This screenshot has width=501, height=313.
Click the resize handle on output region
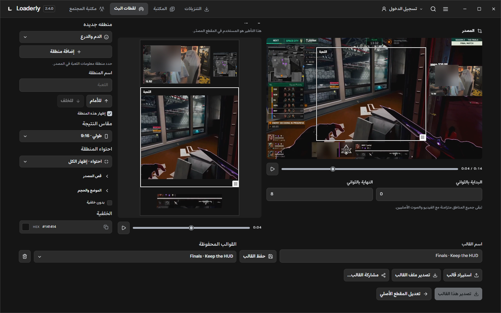235,184
